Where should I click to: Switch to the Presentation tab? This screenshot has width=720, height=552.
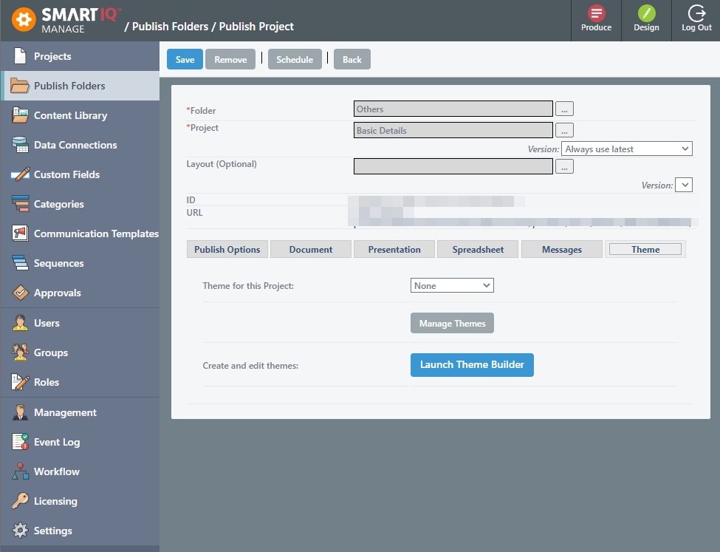[x=394, y=250]
